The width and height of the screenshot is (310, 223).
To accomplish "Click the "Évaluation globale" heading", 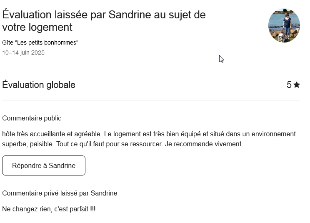I will (x=39, y=85).
